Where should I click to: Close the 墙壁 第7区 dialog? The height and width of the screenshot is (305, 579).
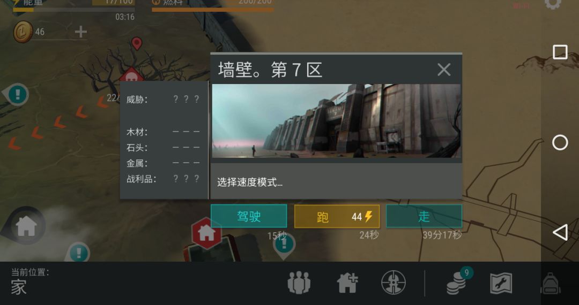pos(444,69)
